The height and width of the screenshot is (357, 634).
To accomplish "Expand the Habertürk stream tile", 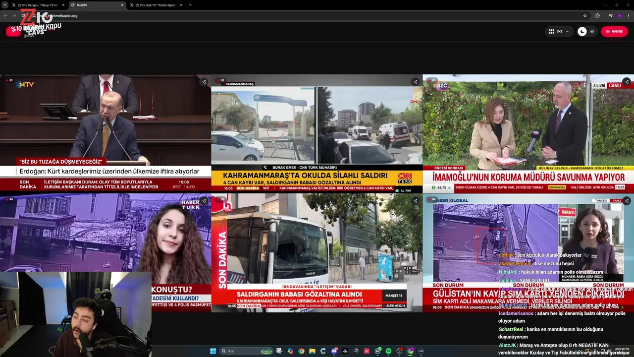I will click(x=204, y=201).
